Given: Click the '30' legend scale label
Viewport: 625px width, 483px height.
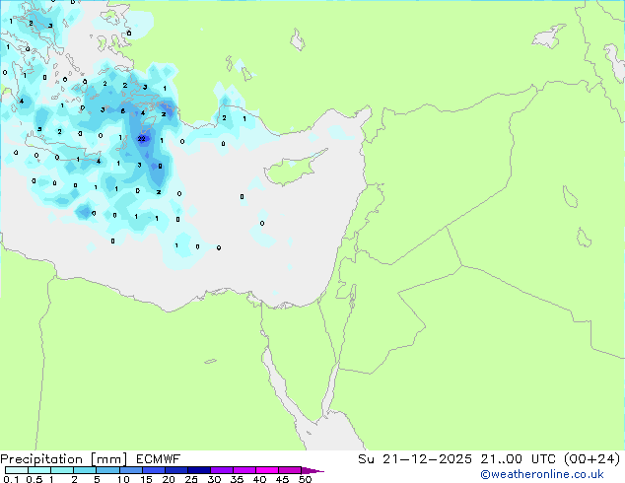Looking at the screenshot, I should coord(214,479).
